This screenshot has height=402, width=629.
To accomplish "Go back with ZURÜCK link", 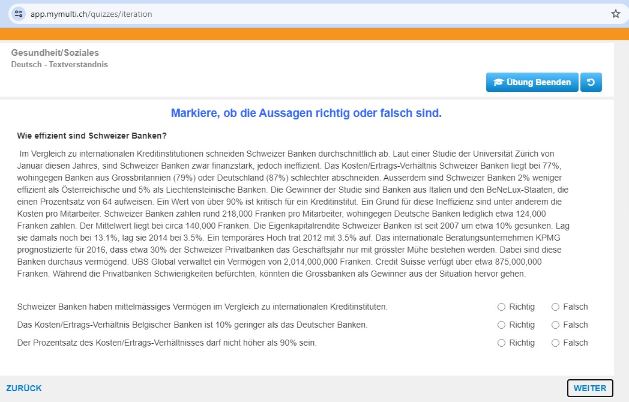I will coord(23,388).
